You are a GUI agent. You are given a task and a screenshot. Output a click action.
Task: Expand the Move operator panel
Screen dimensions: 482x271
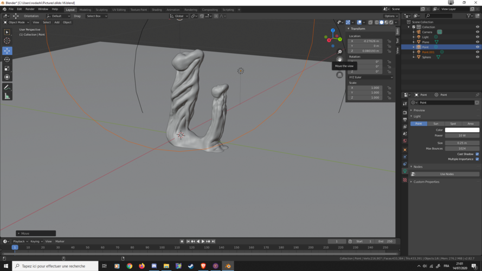click(36, 234)
